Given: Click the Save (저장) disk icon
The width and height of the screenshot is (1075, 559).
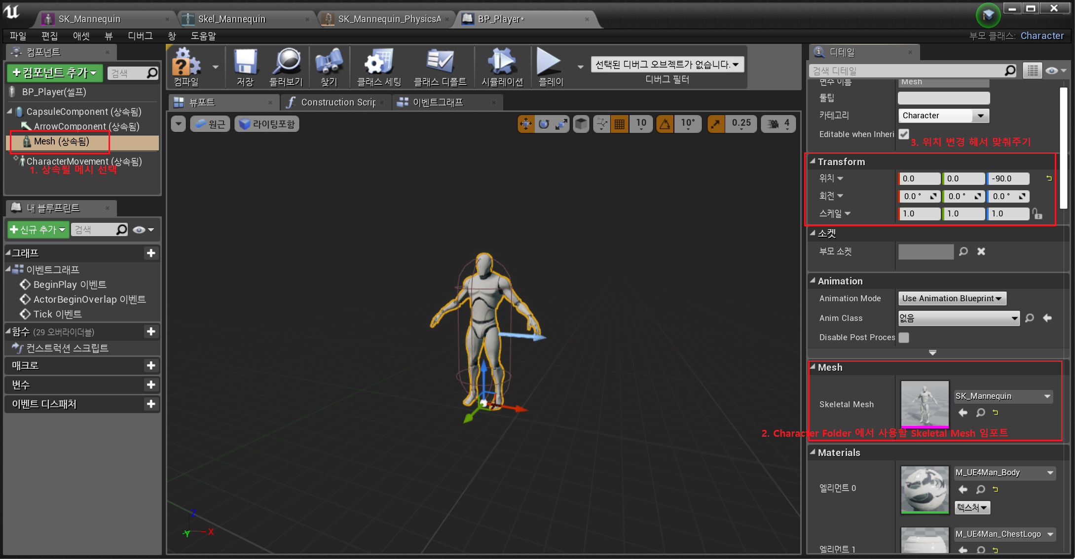Looking at the screenshot, I should pyautogui.click(x=245, y=62).
